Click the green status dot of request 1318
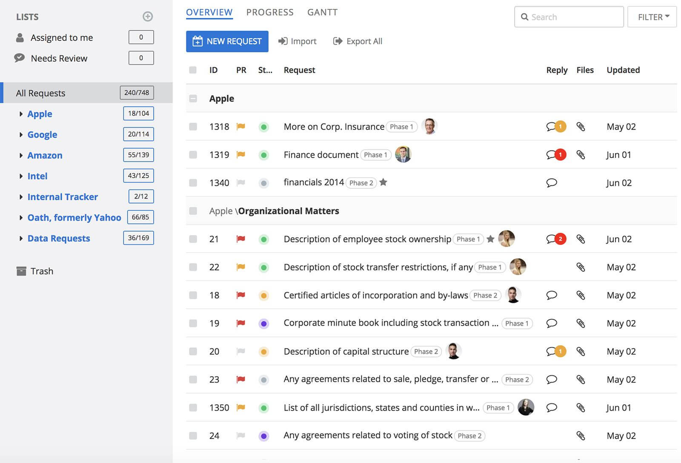The height and width of the screenshot is (463, 681). [x=264, y=127]
